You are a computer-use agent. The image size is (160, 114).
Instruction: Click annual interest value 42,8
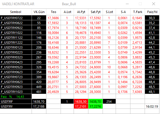[x=152, y=38]
